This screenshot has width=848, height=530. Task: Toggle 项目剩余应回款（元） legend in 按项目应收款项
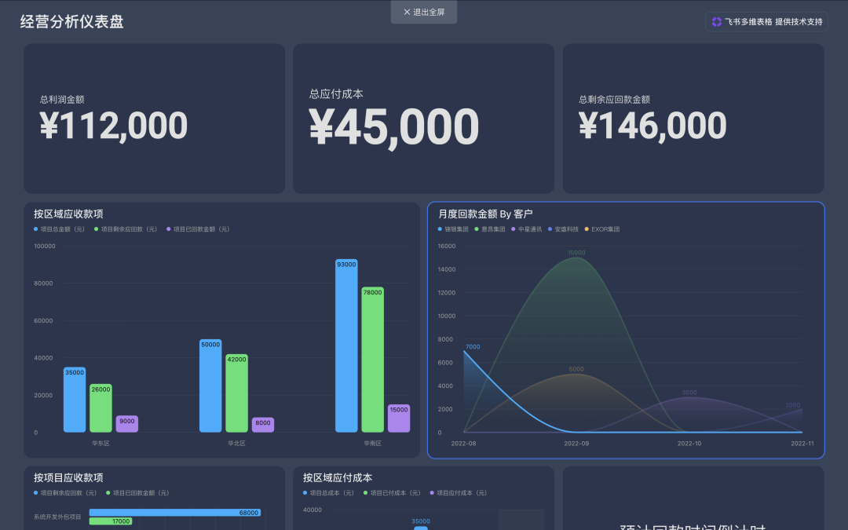point(65,493)
